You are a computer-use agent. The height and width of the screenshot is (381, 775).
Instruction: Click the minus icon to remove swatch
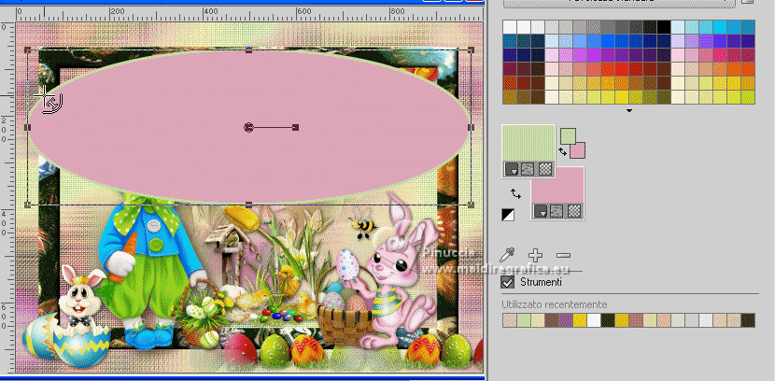(563, 256)
